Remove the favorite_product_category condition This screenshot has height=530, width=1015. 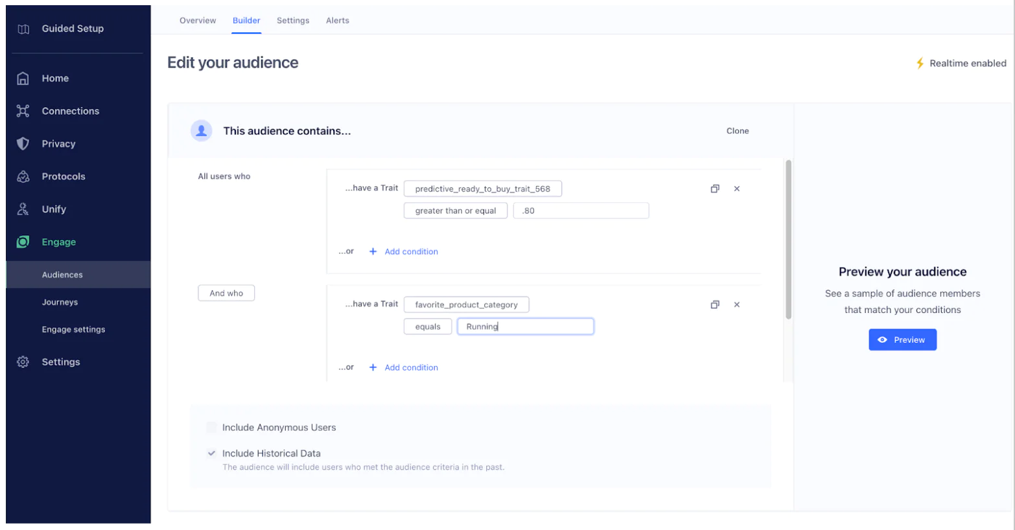(737, 304)
